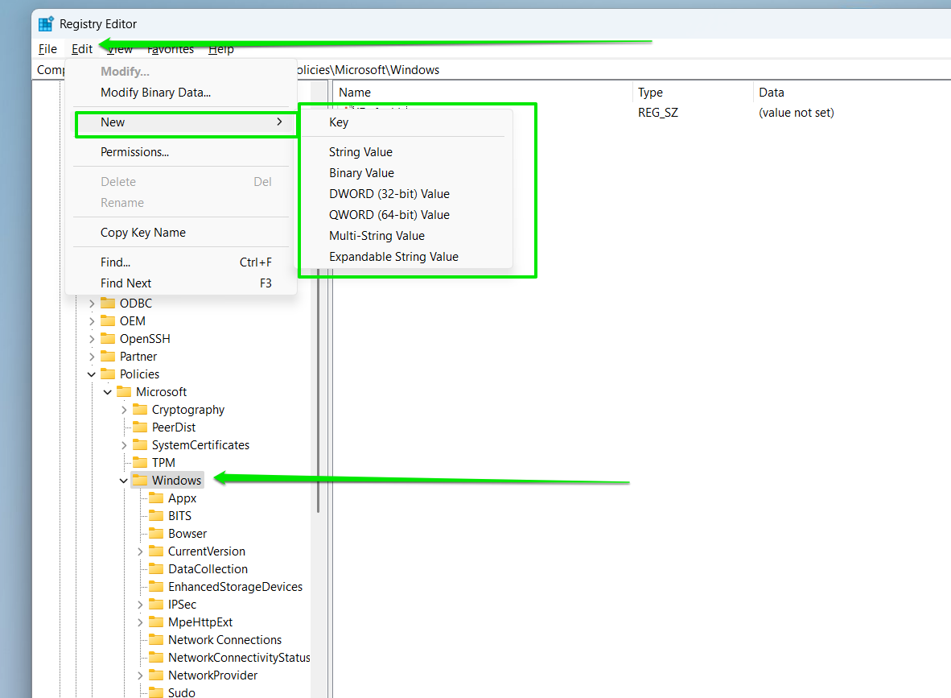Select Permissions in the Edit menu
The height and width of the screenshot is (698, 951).
point(134,152)
